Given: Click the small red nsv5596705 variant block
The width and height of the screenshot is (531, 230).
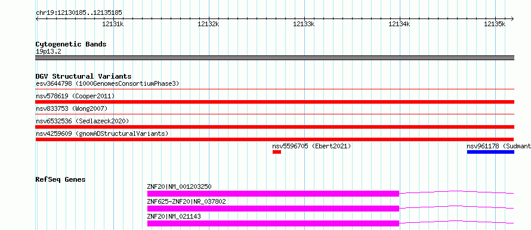Looking at the screenshot, I should (x=277, y=152).
